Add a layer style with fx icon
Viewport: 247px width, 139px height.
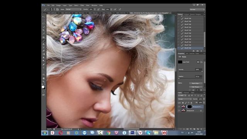tap(184, 129)
